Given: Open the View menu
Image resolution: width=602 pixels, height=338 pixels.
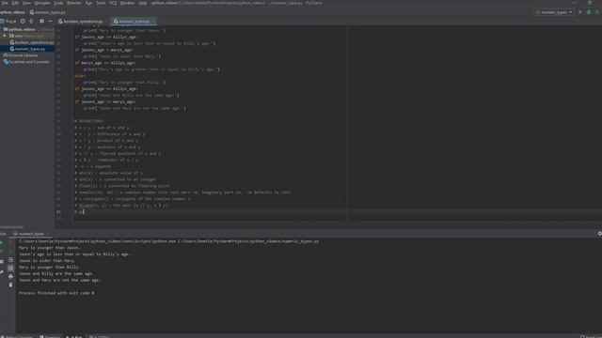Looking at the screenshot, I should point(26,3).
